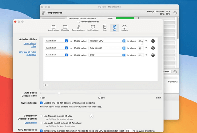197x133 pixels.
Task: Edit the Any Sensor threshold temperature field
Action: pyautogui.click(x=141, y=48)
